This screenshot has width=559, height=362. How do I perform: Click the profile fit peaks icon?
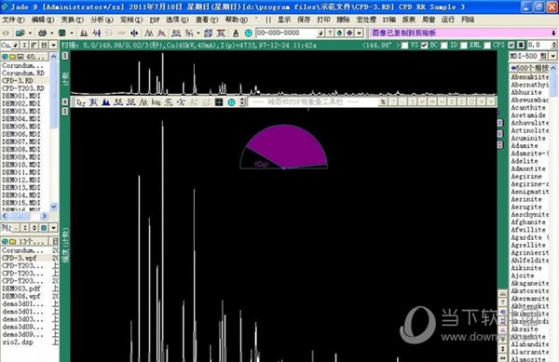coord(149,34)
